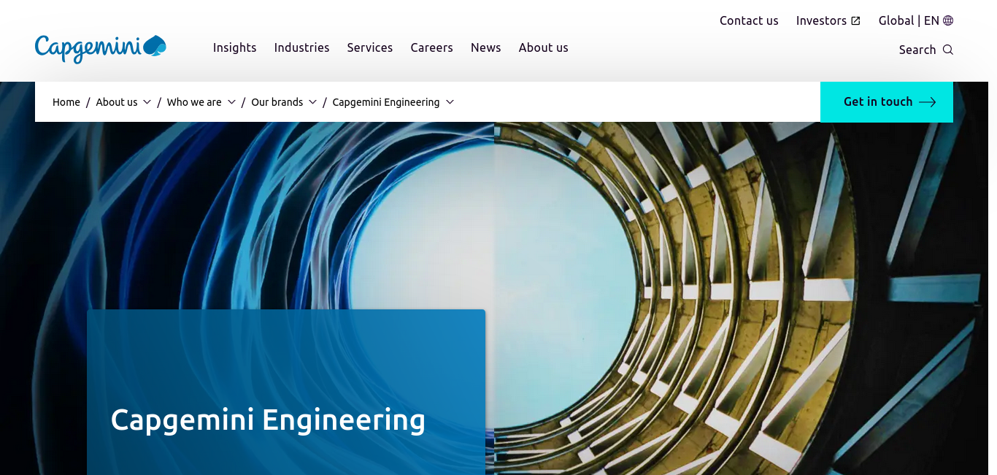Expand the Capgemini Engineering breadcrumb chevron
The image size is (997, 475).
[450, 102]
